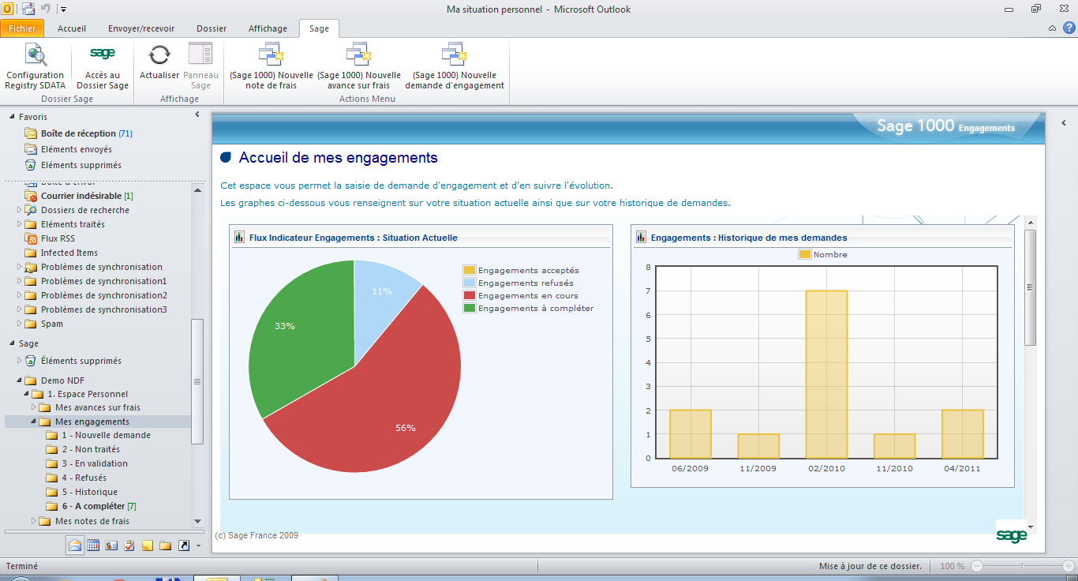Open the 2 - Non traités folder
This screenshot has width=1078, height=581.
point(91,449)
